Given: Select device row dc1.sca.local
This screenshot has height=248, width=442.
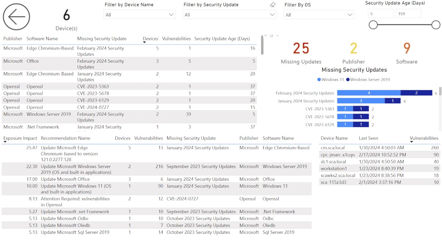Looking at the screenshot, I should coord(379,162).
